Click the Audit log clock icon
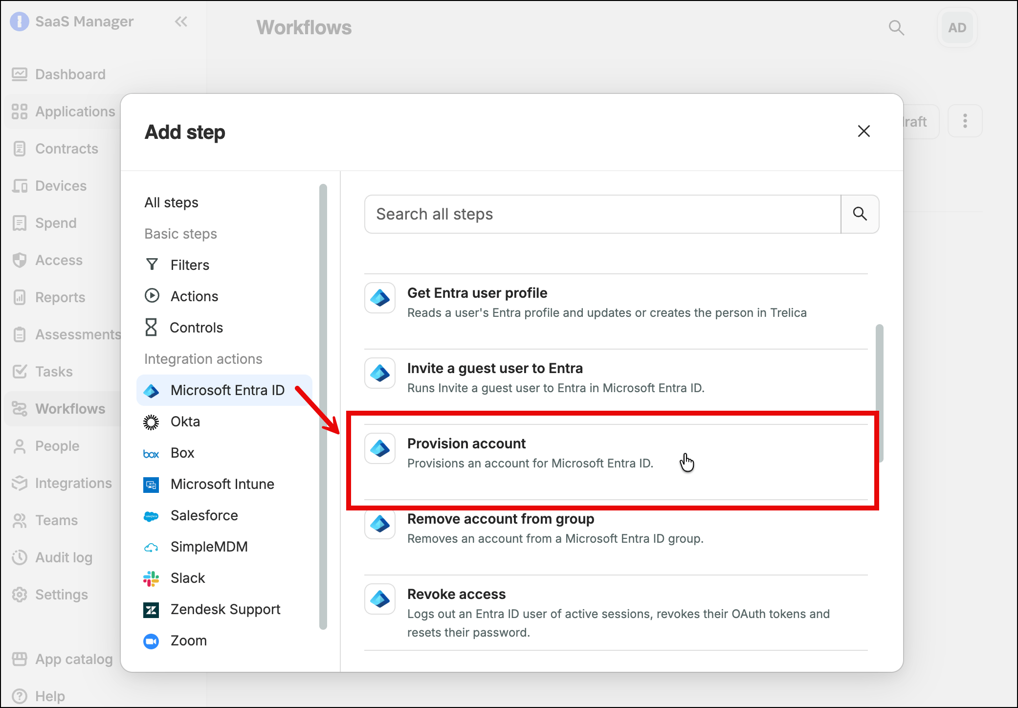Screen dimensions: 1018x708 20,557
